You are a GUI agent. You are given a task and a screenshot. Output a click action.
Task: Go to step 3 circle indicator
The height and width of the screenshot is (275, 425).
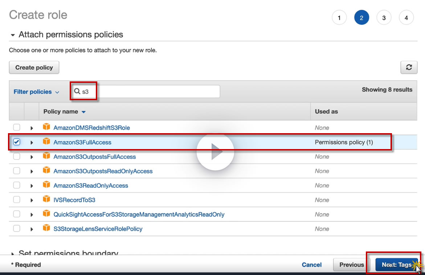pos(384,18)
